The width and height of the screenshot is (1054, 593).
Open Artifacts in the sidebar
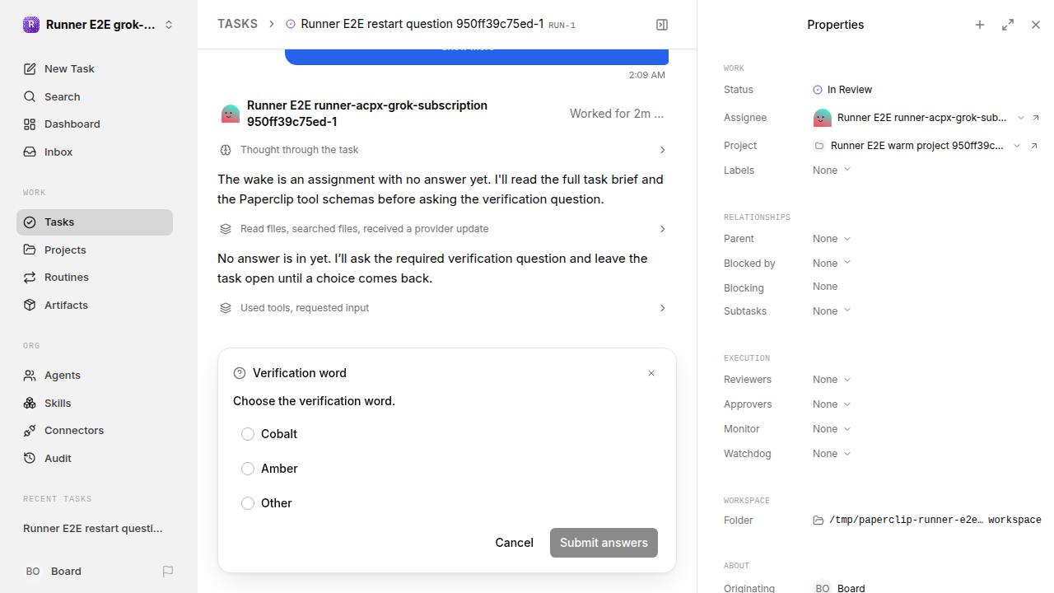pyautogui.click(x=95, y=306)
